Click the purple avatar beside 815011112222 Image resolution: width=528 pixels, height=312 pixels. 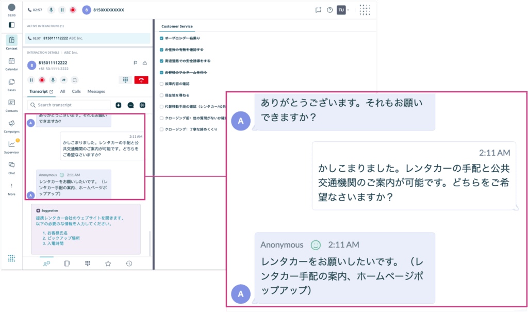coord(31,65)
